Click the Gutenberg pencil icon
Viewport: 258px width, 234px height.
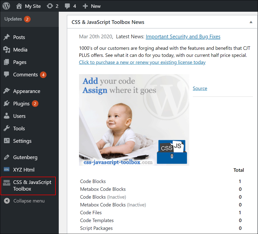click(x=7, y=157)
